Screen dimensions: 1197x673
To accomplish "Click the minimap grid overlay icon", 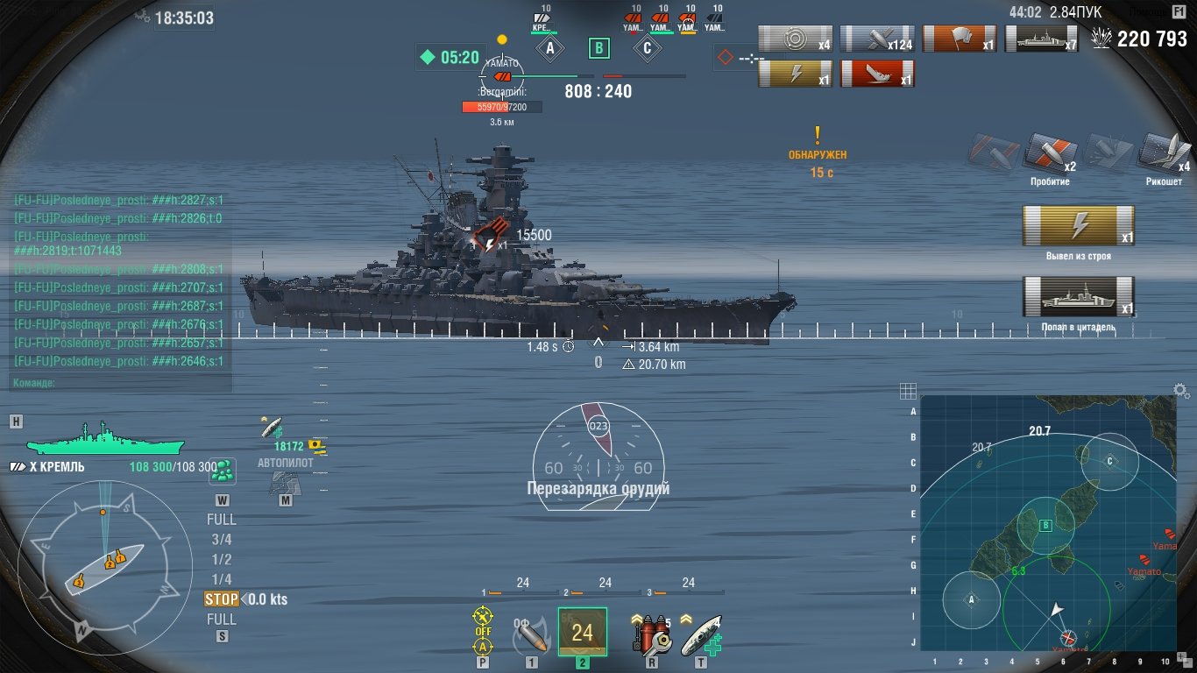I will pyautogui.click(x=908, y=390).
